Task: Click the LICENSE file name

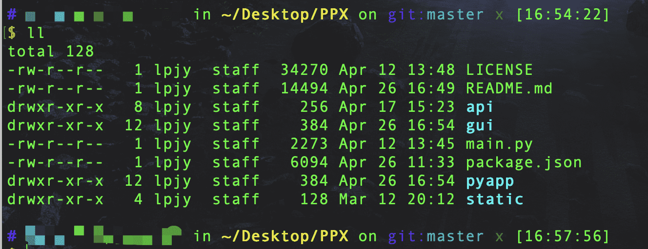Action: [499, 70]
